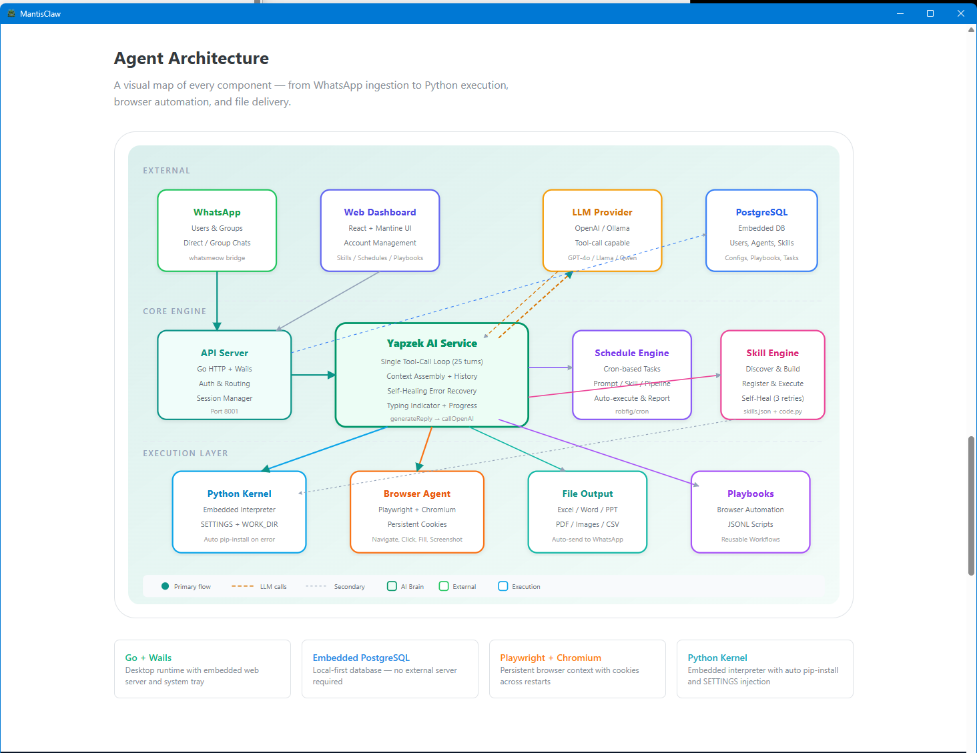This screenshot has height=753, width=977.
Task: Select the WhatsApp node box
Action: (217, 231)
